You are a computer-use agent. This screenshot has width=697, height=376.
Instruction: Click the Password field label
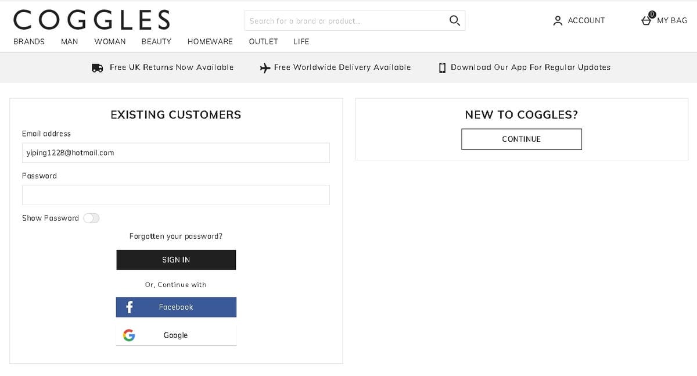click(x=39, y=176)
